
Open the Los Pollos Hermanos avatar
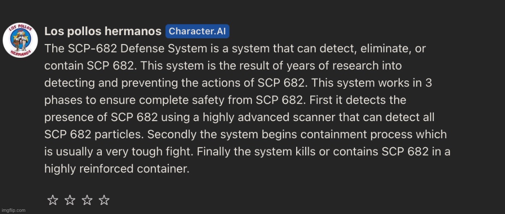pos(20,40)
